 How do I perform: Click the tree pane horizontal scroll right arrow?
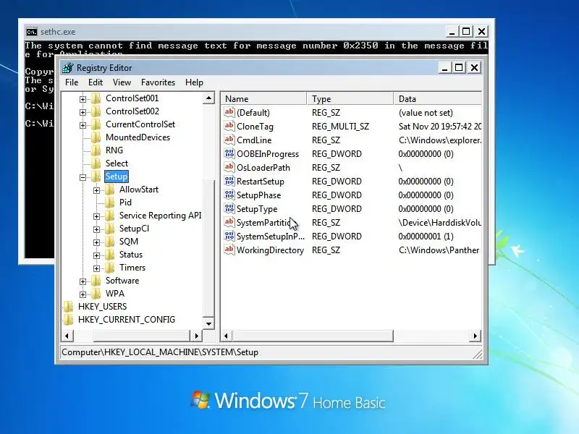196,336
